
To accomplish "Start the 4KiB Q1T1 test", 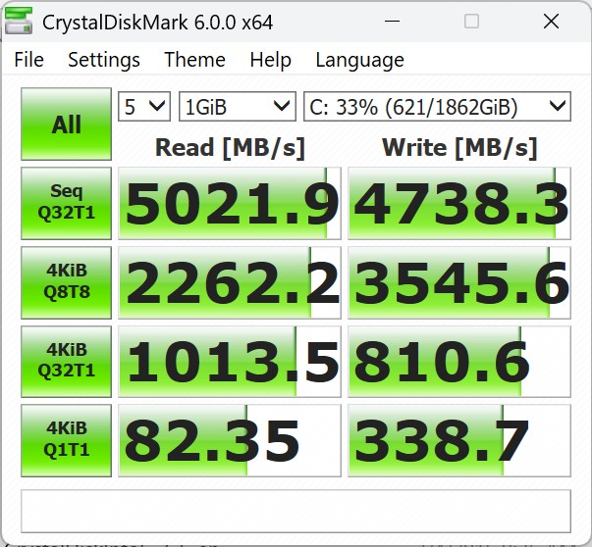I will [x=66, y=440].
